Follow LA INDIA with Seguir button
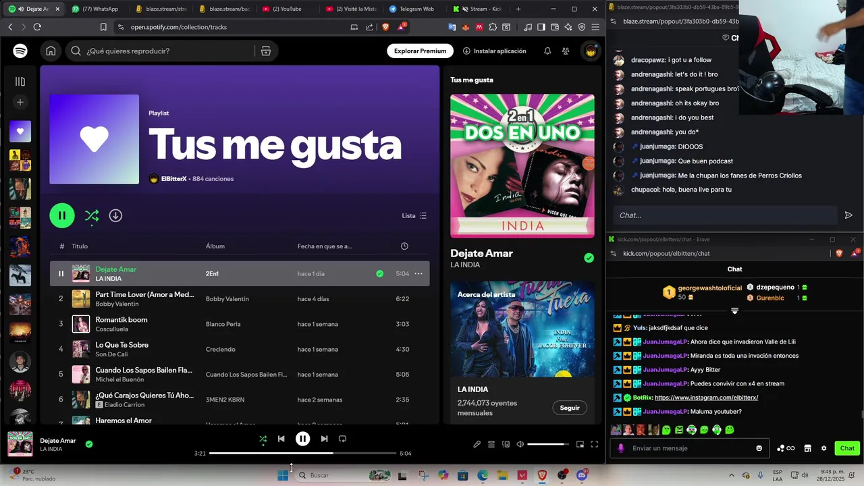The image size is (864, 486). 570,408
